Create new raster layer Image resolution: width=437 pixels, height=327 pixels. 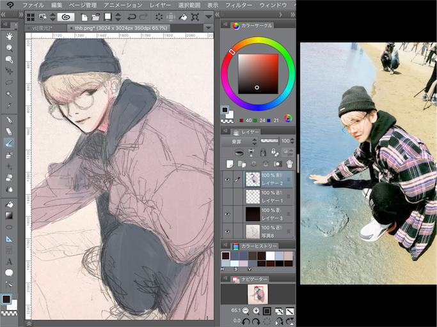tap(230, 164)
